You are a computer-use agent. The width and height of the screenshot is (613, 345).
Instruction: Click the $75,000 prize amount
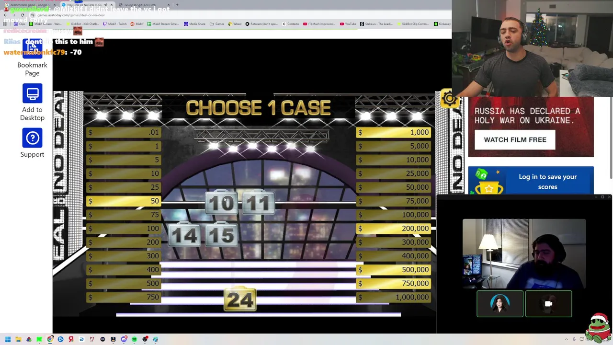click(x=394, y=201)
